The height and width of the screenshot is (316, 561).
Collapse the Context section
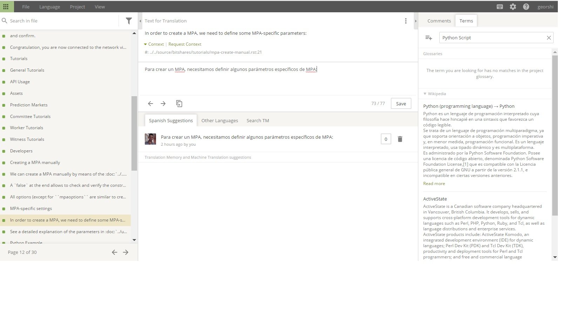tap(154, 44)
